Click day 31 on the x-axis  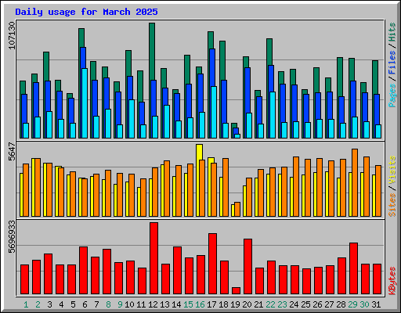click(x=376, y=304)
